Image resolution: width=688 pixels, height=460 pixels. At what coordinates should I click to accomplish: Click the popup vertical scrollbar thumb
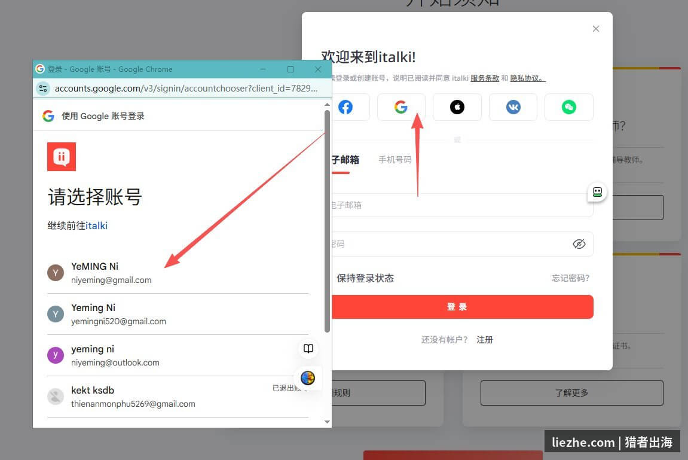click(x=327, y=222)
